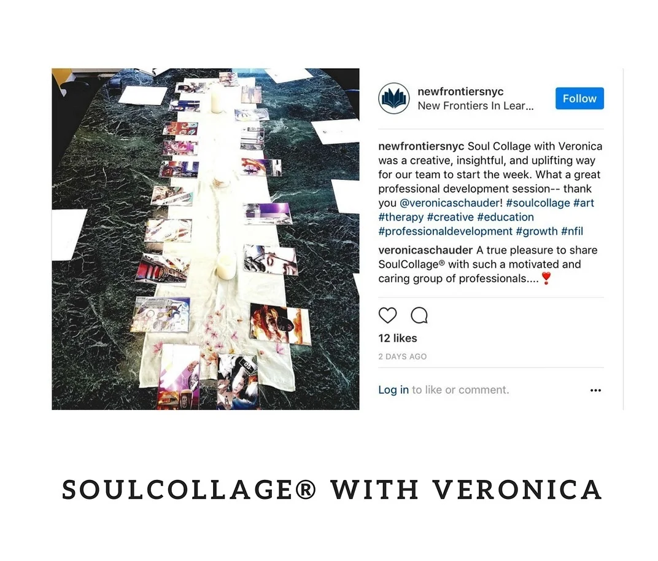Click the collage table photo
The width and height of the screenshot is (658, 561).
(x=206, y=238)
